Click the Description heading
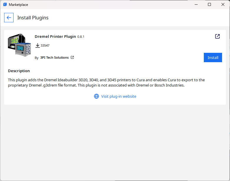230x181 pixels. click(x=19, y=71)
